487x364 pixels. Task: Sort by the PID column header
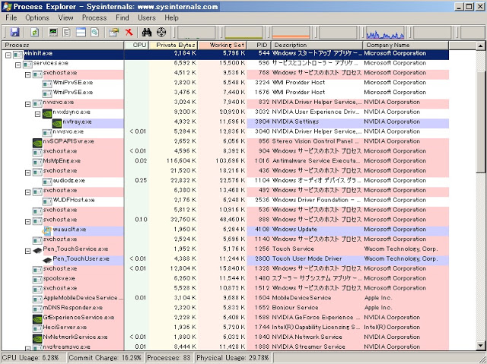tap(259, 46)
